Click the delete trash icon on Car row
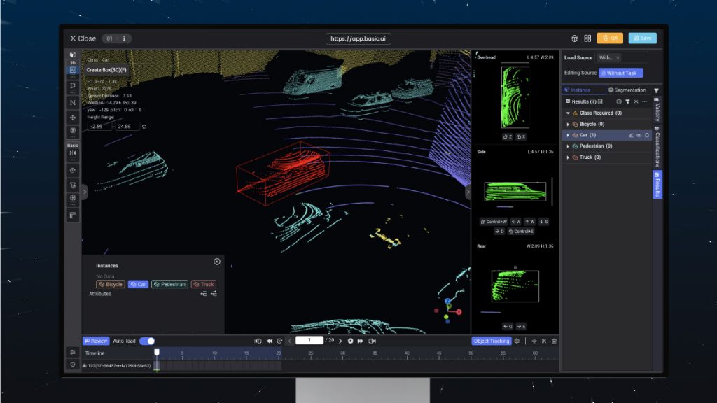This screenshot has width=717, height=403. [x=646, y=135]
